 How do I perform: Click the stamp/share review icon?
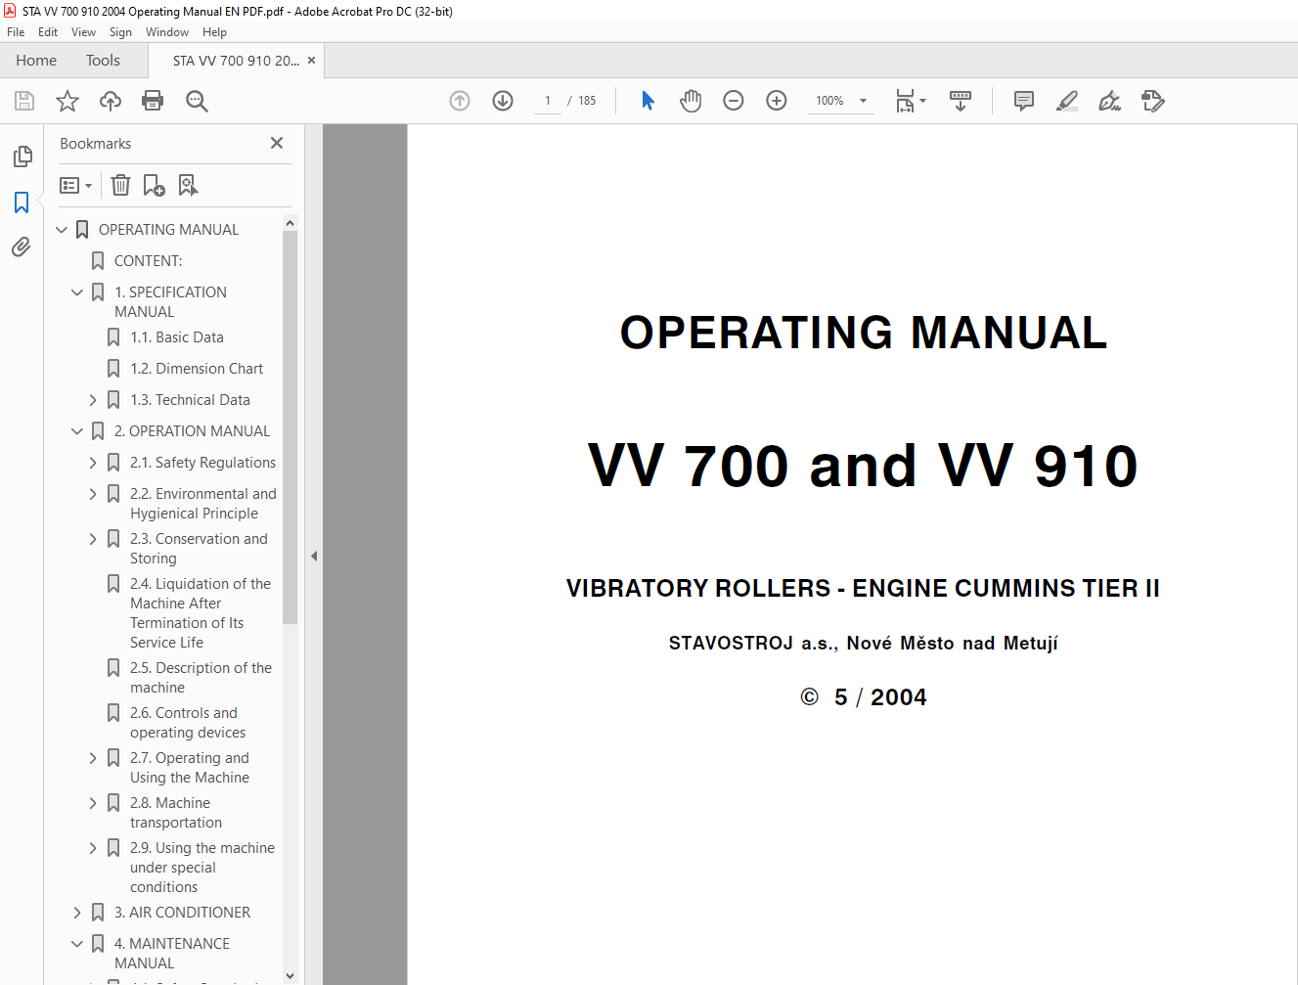click(x=1153, y=101)
